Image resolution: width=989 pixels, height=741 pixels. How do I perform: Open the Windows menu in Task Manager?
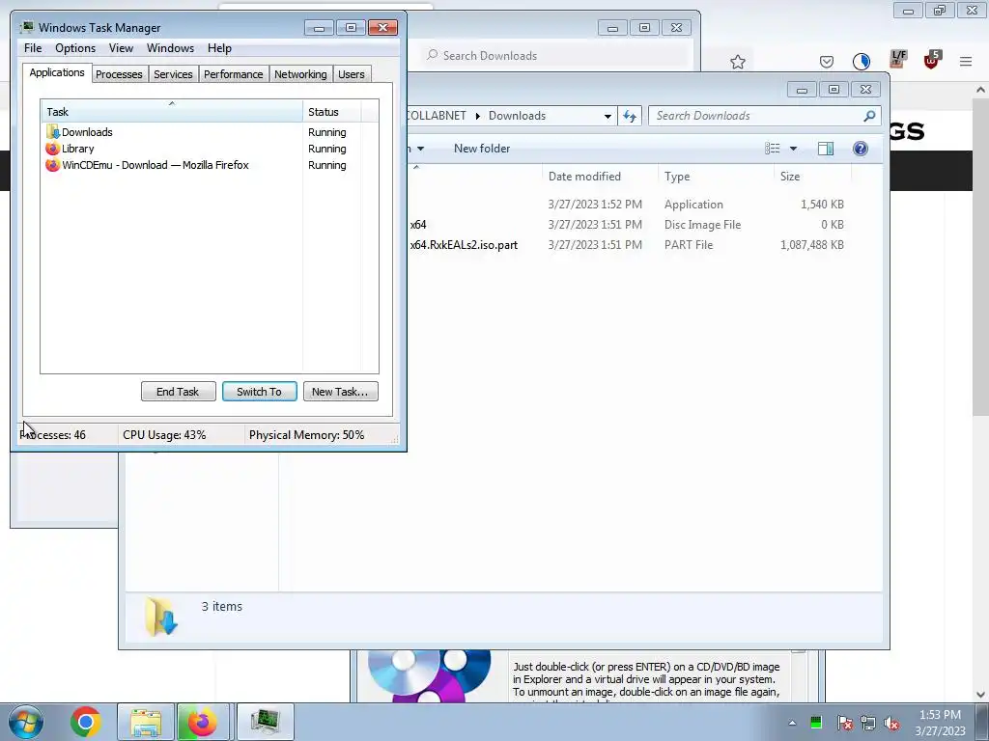[x=170, y=48]
